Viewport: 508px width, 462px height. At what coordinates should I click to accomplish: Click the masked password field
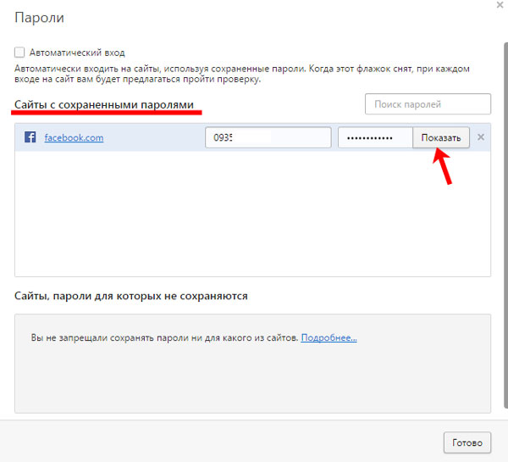pyautogui.click(x=375, y=137)
